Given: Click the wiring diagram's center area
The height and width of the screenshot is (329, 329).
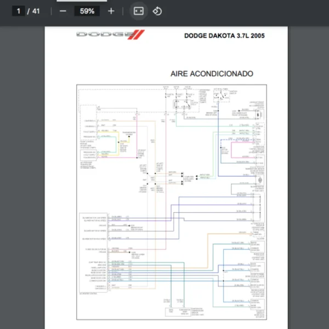Looking at the screenshot, I should pos(172,203).
